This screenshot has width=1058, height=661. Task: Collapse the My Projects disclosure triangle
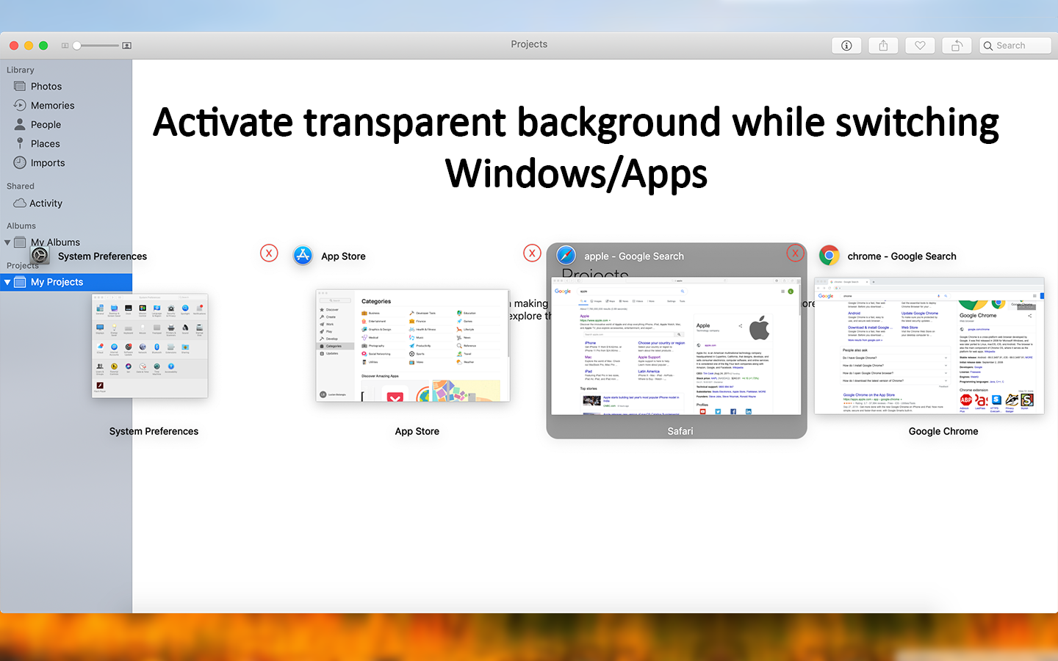7,281
